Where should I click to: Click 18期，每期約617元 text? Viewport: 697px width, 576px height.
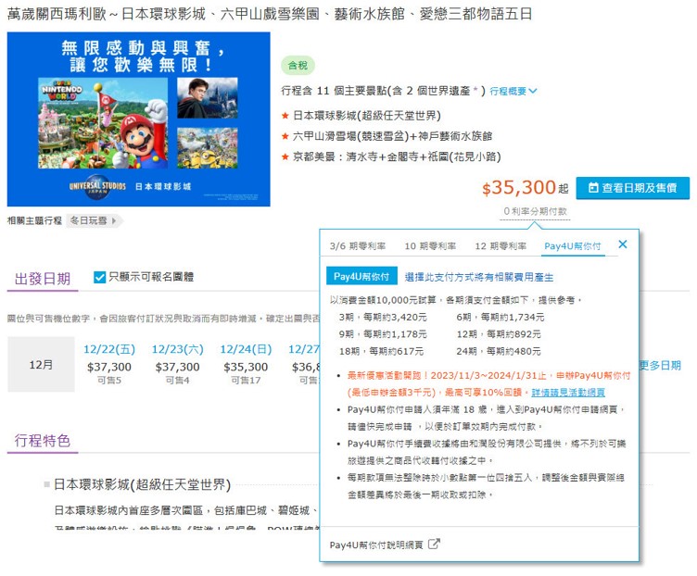pos(381,351)
